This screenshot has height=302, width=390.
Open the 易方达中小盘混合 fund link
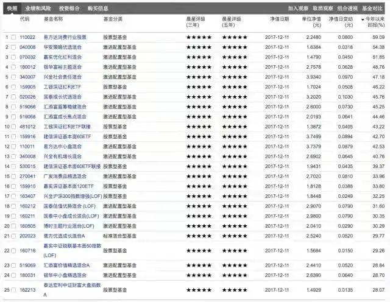pos(62,147)
